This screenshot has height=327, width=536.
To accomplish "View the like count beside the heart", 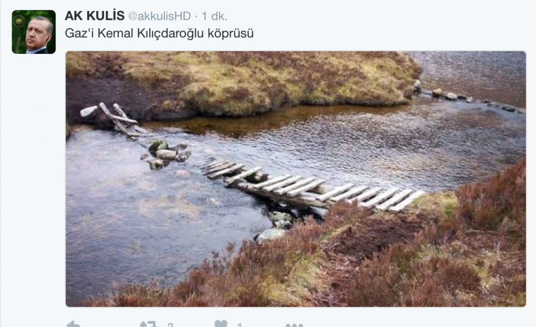I will click(240, 325).
